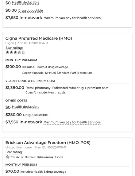Click the UnitedHealthcare Plan ID H5652-006-0 text
This screenshot has width=135, height=176.
click(50, 147)
